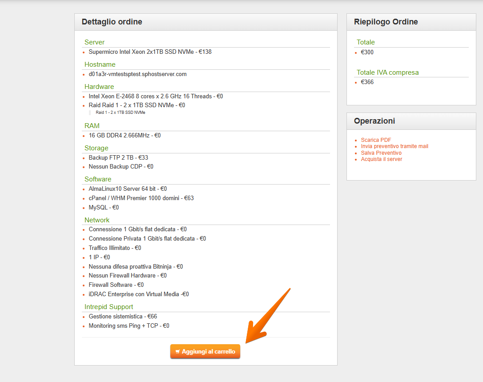Click Invia preventivo tramite mail
The width and height of the screenshot is (483, 382).
point(394,146)
